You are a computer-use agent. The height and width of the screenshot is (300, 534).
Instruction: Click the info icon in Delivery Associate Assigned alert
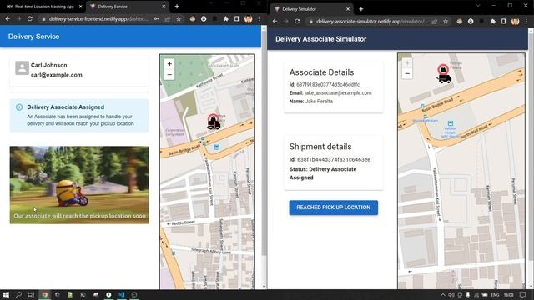[x=19, y=107]
